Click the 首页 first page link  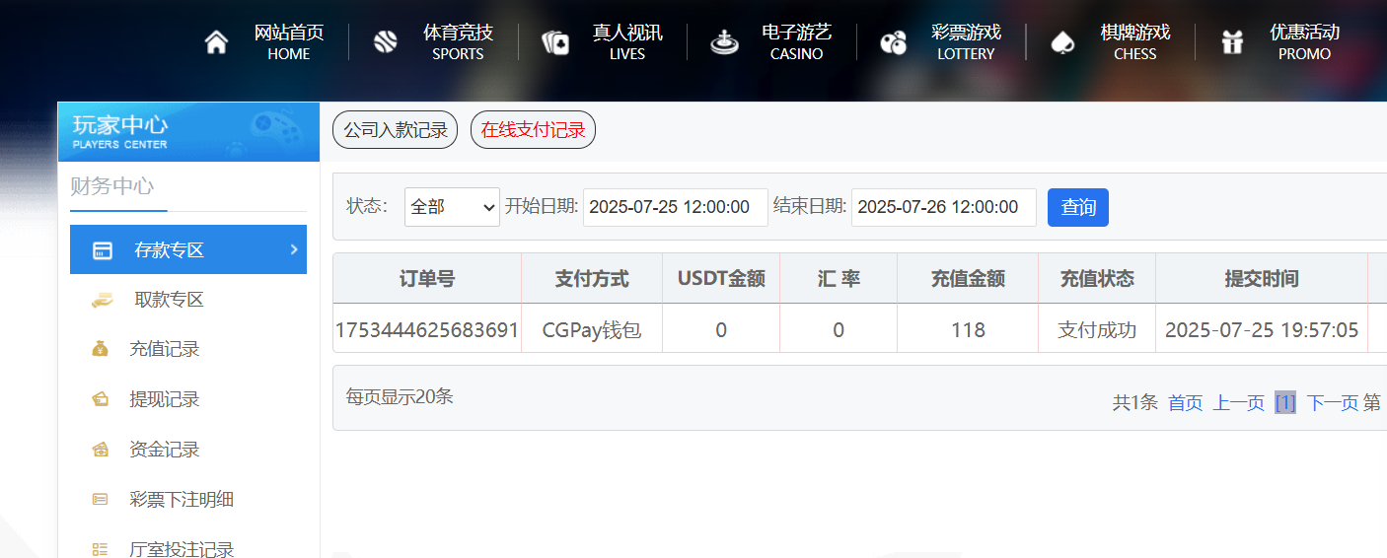point(1185,402)
